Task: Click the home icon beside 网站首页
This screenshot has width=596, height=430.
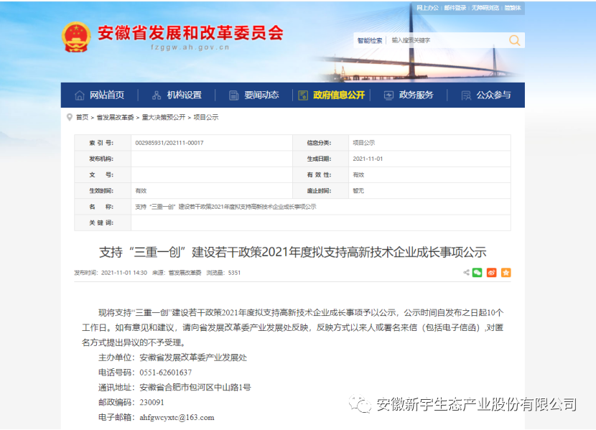Action: tap(80, 95)
